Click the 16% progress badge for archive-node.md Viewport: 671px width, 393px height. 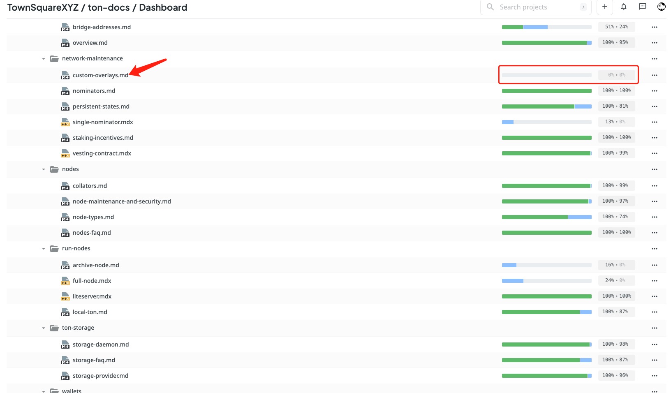616,265
